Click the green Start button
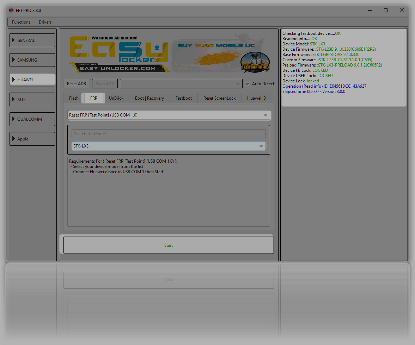Screen dimensions: 415x345 169,245
